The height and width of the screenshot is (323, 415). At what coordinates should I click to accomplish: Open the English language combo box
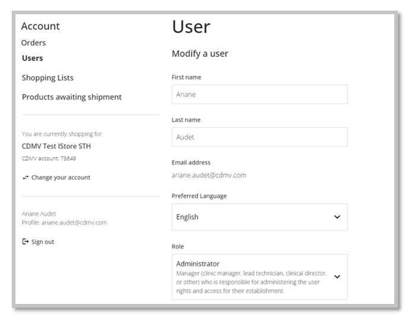[259, 217]
